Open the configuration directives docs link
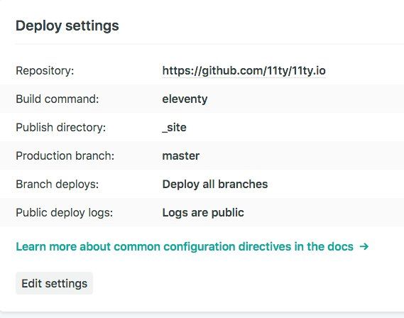The height and width of the screenshot is (318, 404). pyautogui.click(x=192, y=246)
